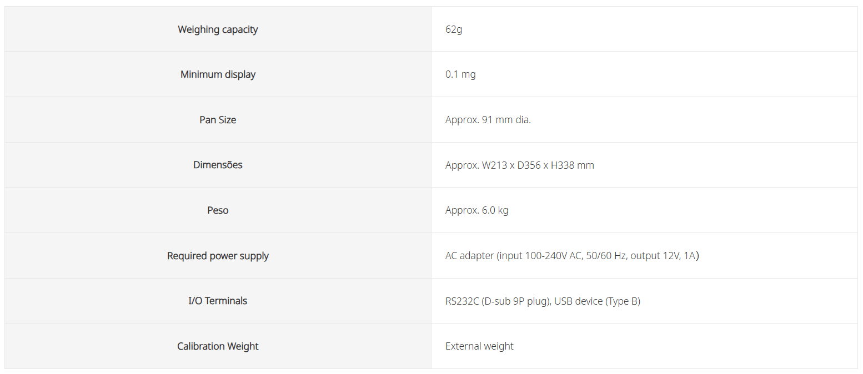
Task: Select the External weight value
Action: click(x=479, y=346)
